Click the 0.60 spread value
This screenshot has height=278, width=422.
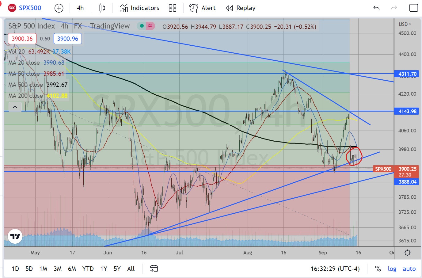tap(45, 39)
